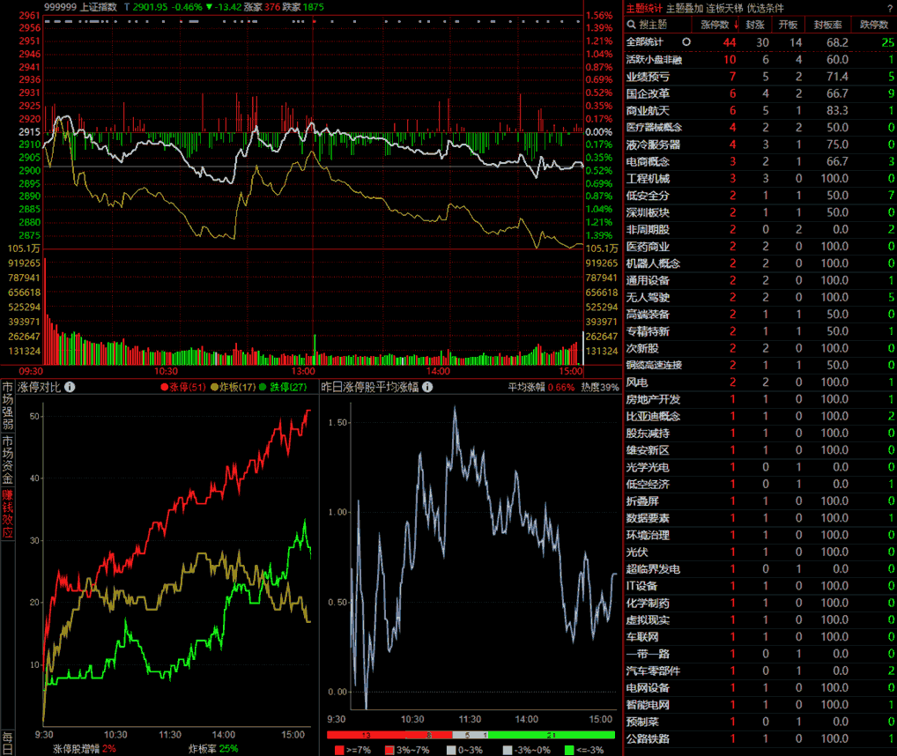Sort by the 封涨 column header
Screen dimensions: 897x756
coord(755,25)
